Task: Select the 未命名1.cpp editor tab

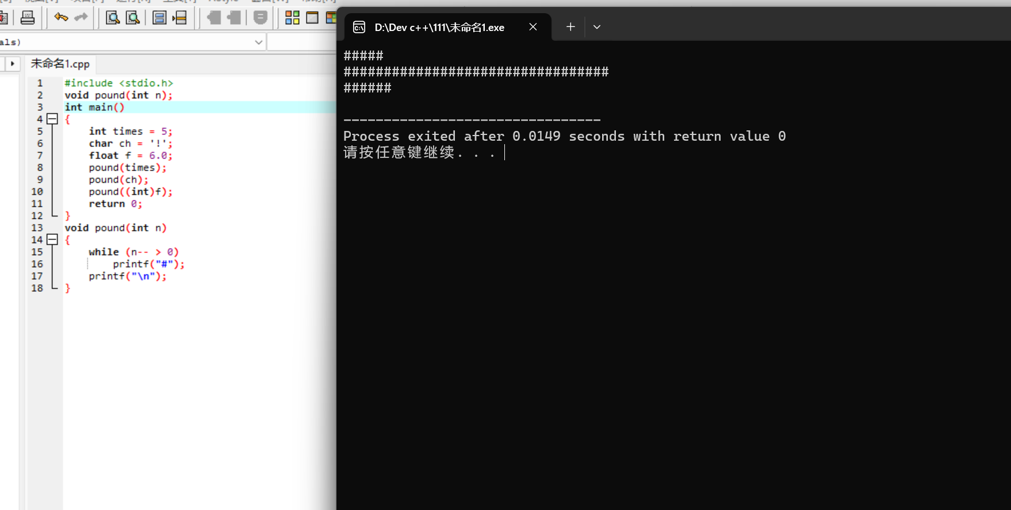Action: (x=60, y=64)
